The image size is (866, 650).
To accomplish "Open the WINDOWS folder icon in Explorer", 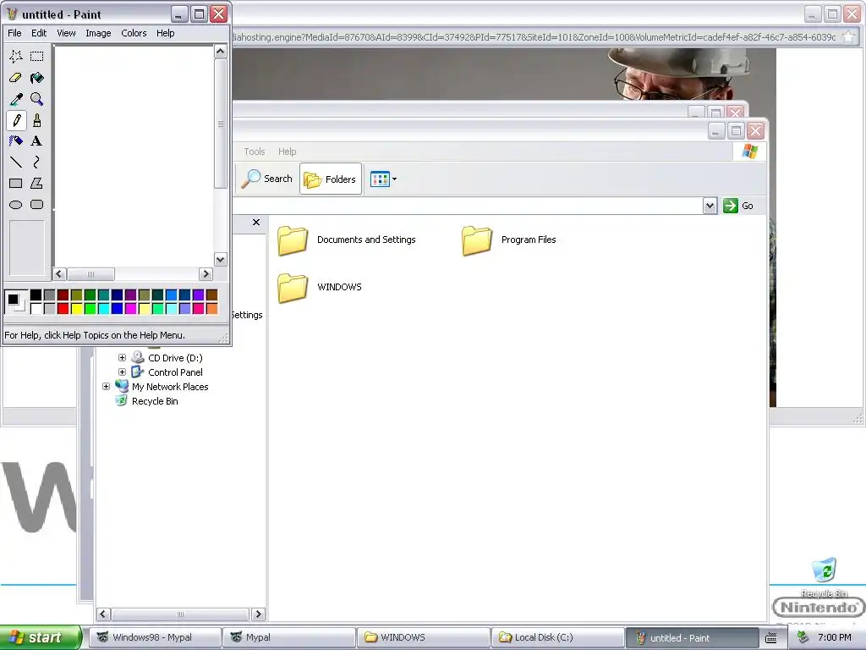I will [x=292, y=288].
